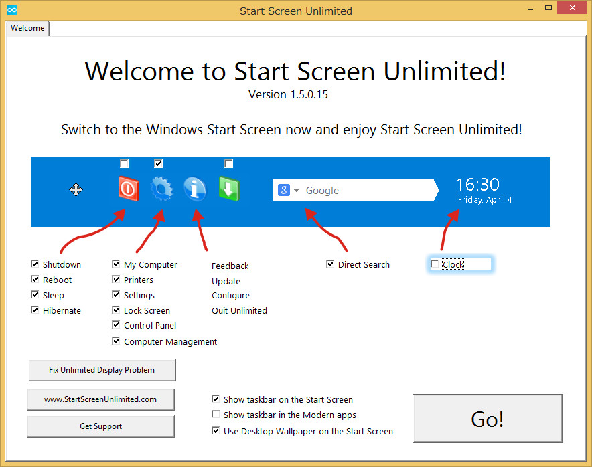The height and width of the screenshot is (467, 592).
Task: Uncheck the My Computer option
Action: pos(116,264)
